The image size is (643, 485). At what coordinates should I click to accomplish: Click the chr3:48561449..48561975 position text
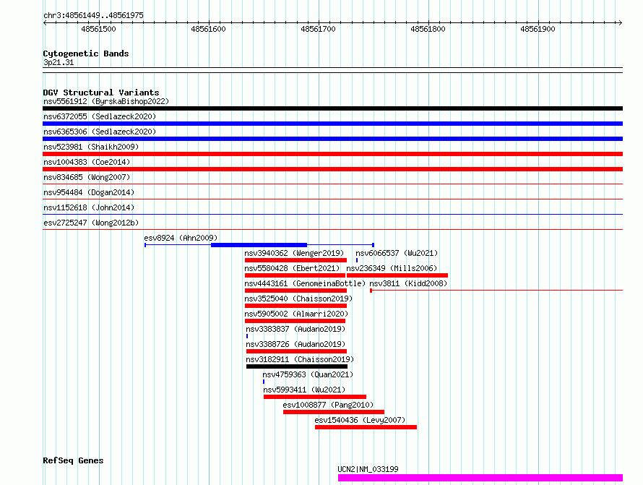[x=93, y=15]
